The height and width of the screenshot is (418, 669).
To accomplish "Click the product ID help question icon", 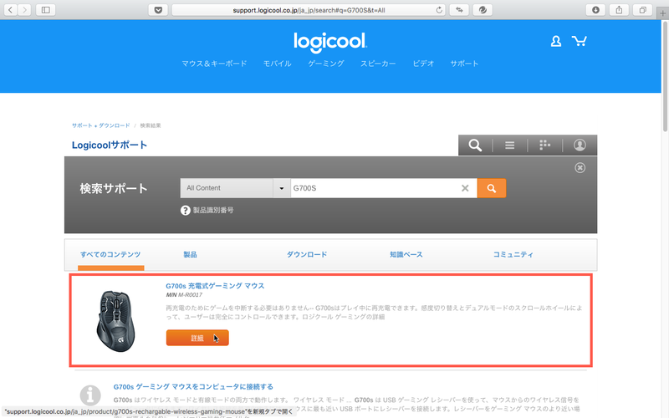I will 185,211.
